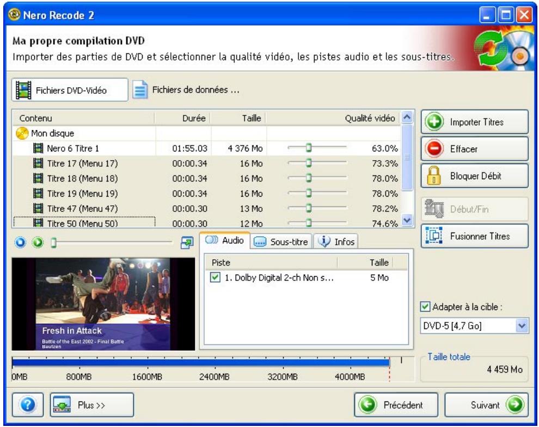Switch to the Infos tab
This screenshot has height=427, width=539.
pos(336,242)
